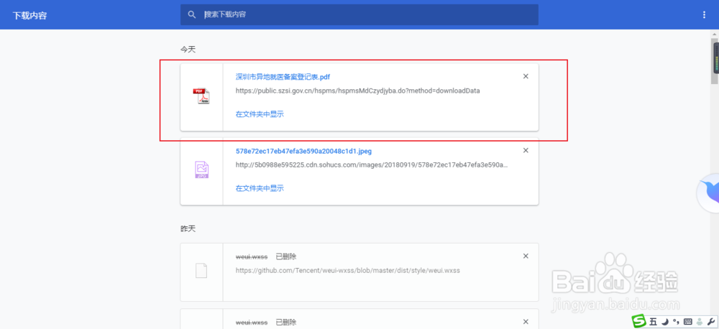The height and width of the screenshot is (329, 719).
Task: Click the 今天 section heading
Action: tap(188, 49)
